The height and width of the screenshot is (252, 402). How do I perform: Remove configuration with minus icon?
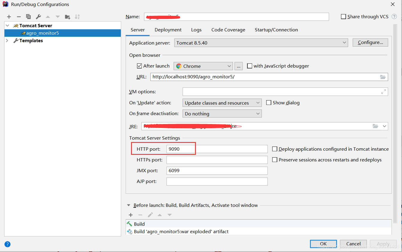coord(19,17)
